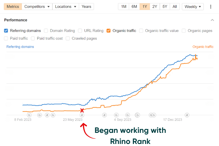The image size is (219, 146).
Task: Enable the Domain Rating checkbox
Action: click(x=46, y=31)
